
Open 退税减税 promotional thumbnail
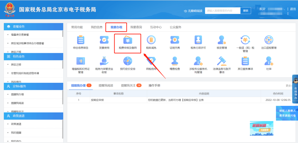262,128
